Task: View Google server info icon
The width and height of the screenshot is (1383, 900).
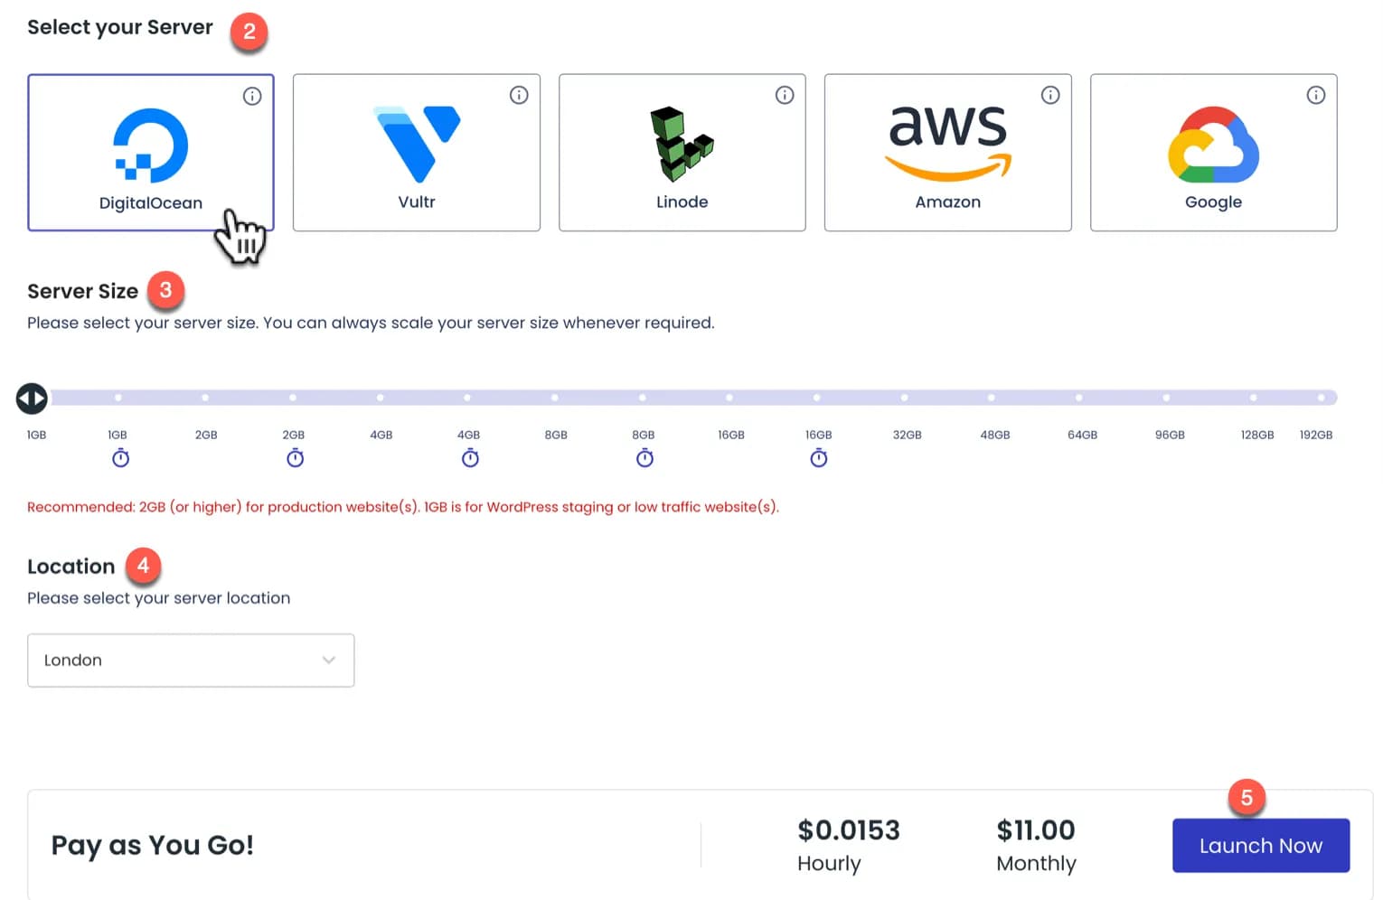Action: 1316,95
